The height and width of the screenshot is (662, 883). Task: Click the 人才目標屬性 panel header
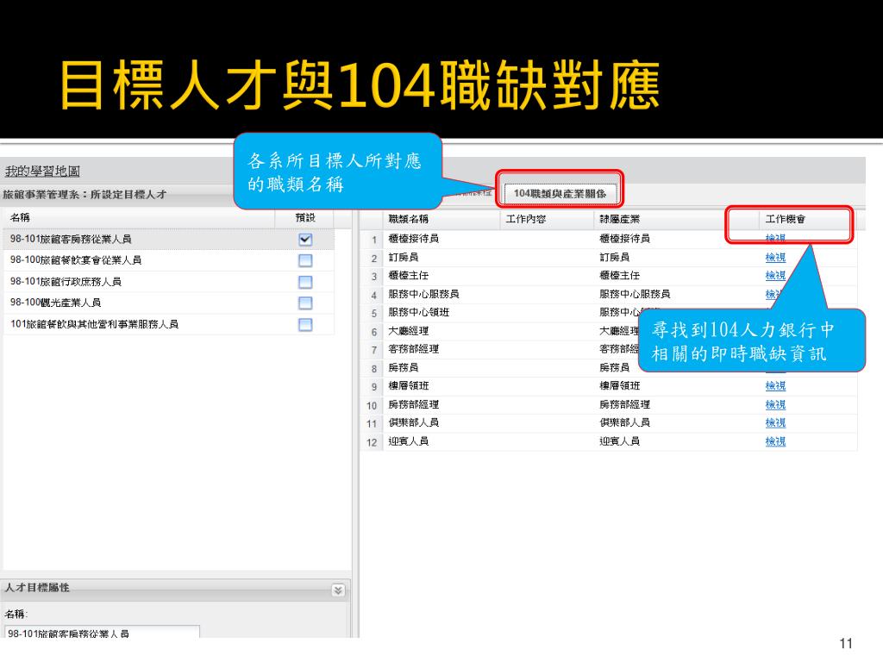point(174,589)
